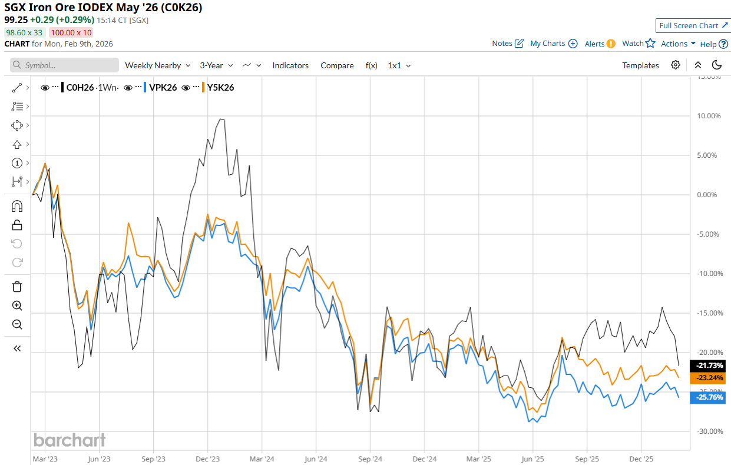Open the Indicators menu
This screenshot has height=465, width=731.
tap(290, 65)
